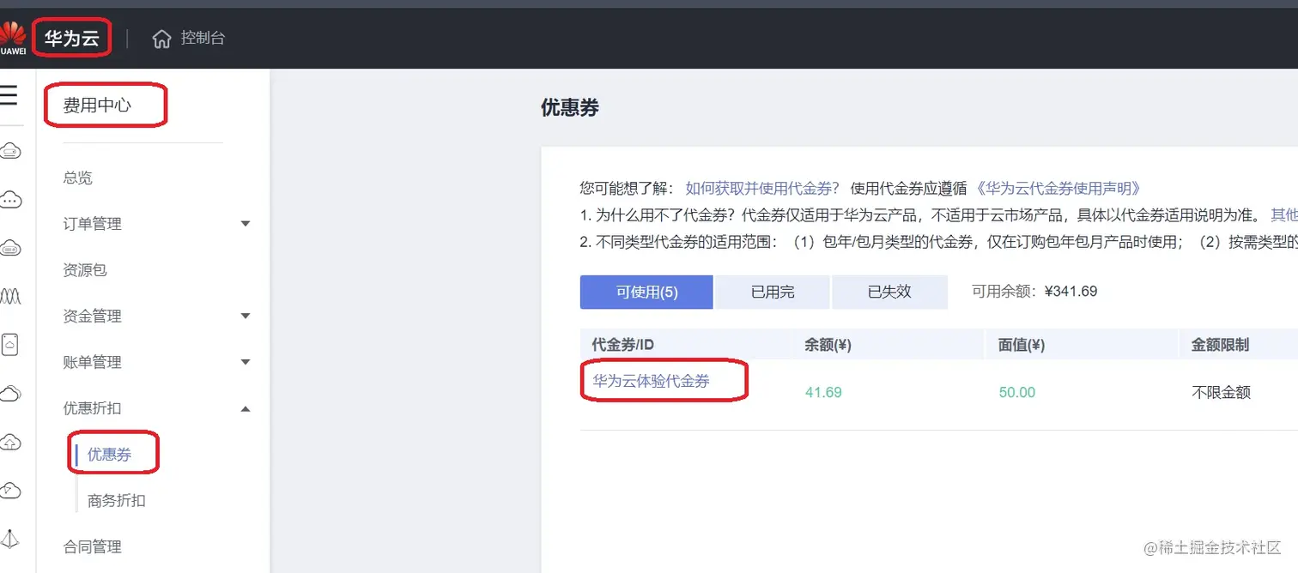Click the double cloud icon in the sidebar

pyautogui.click(x=10, y=394)
